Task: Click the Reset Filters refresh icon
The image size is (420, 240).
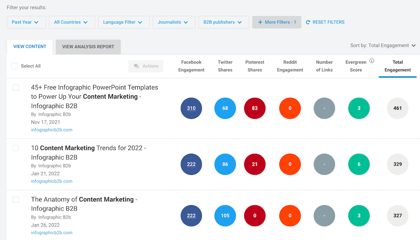Action: tap(308, 22)
